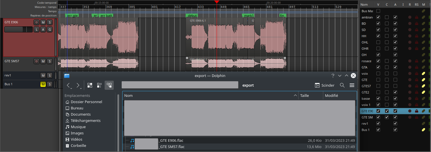Open Dolphin hamburger menu

(x=352, y=85)
